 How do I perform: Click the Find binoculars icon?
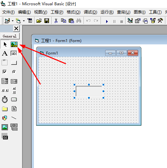(79, 21)
